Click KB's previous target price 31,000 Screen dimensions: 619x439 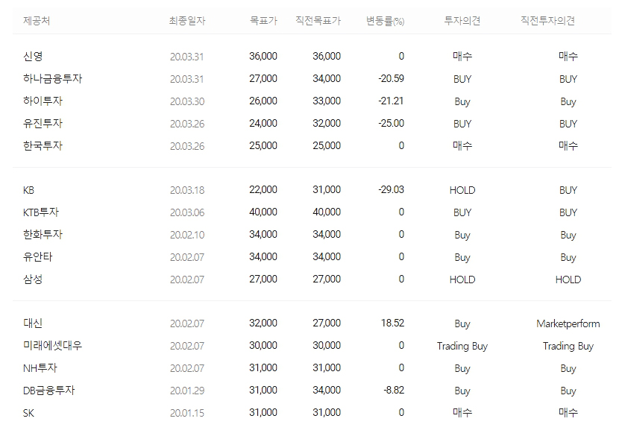(327, 190)
